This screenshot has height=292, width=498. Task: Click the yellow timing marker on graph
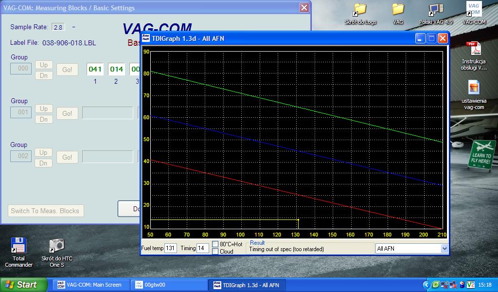point(298,220)
